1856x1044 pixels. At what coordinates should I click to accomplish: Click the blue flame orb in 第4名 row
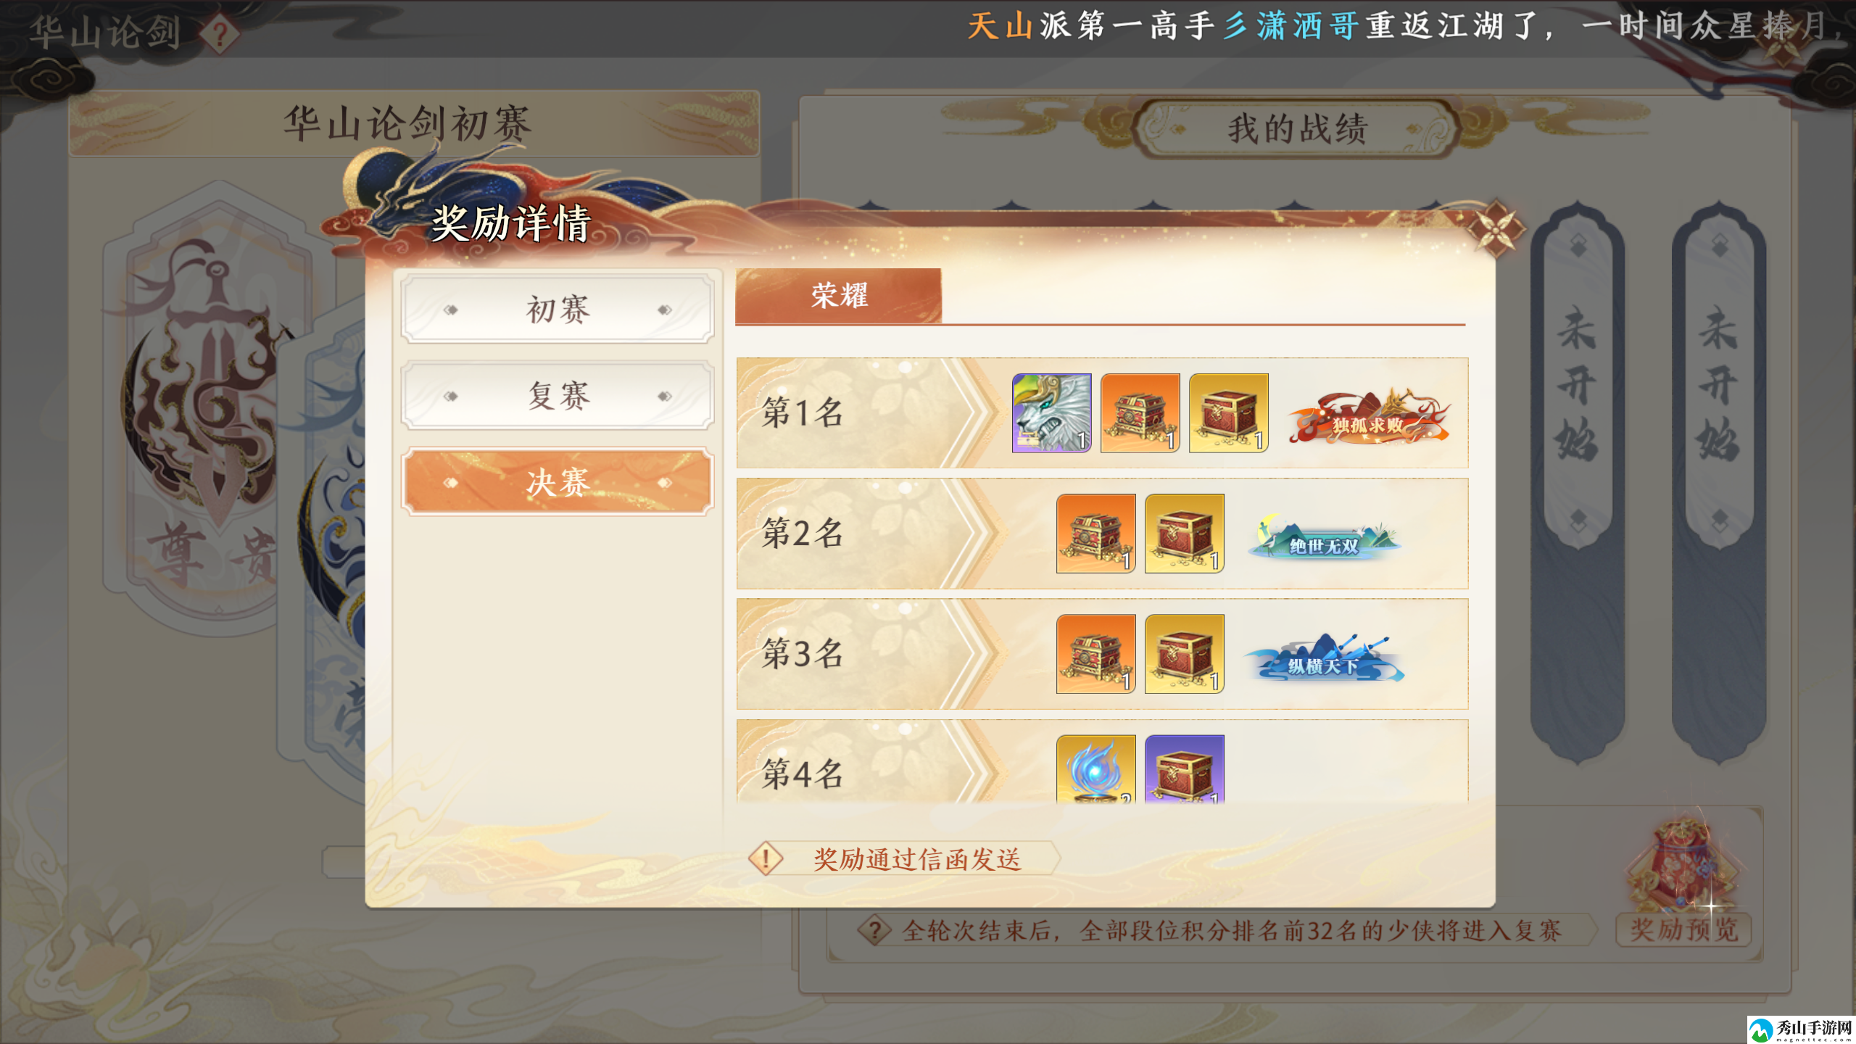(x=1095, y=768)
